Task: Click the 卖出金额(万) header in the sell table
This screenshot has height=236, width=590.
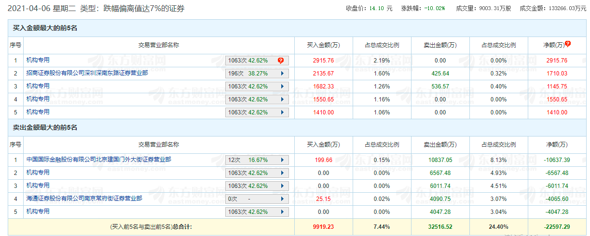Action: point(440,145)
